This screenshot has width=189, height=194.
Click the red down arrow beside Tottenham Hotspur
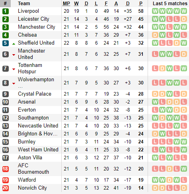pyautogui.click(x=14, y=69)
